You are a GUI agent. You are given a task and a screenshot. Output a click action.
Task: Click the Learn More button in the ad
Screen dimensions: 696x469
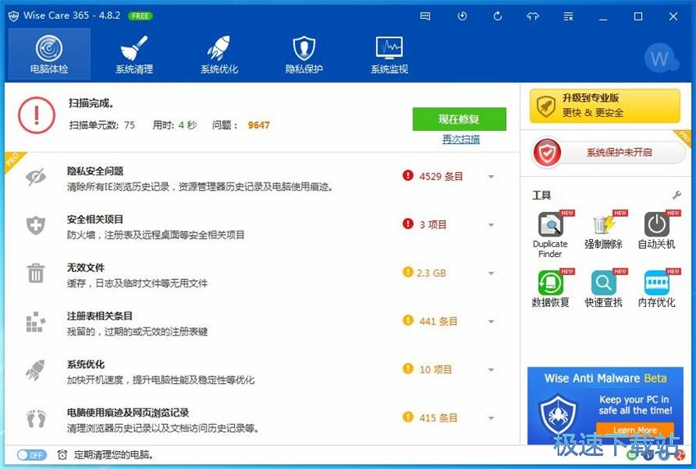(635, 430)
